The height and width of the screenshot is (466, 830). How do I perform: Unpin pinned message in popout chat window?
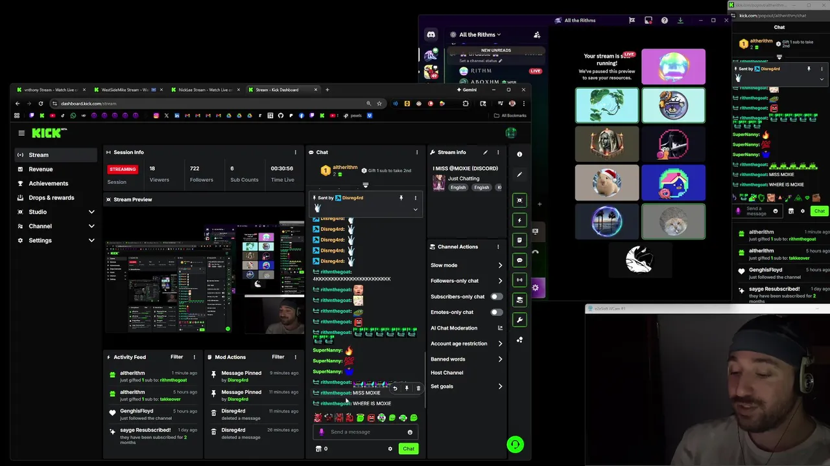point(809,69)
